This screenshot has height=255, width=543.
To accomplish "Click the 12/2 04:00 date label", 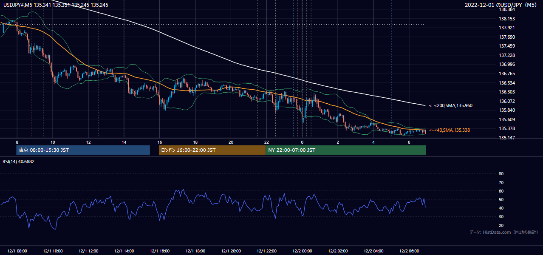I will tap(373, 251).
